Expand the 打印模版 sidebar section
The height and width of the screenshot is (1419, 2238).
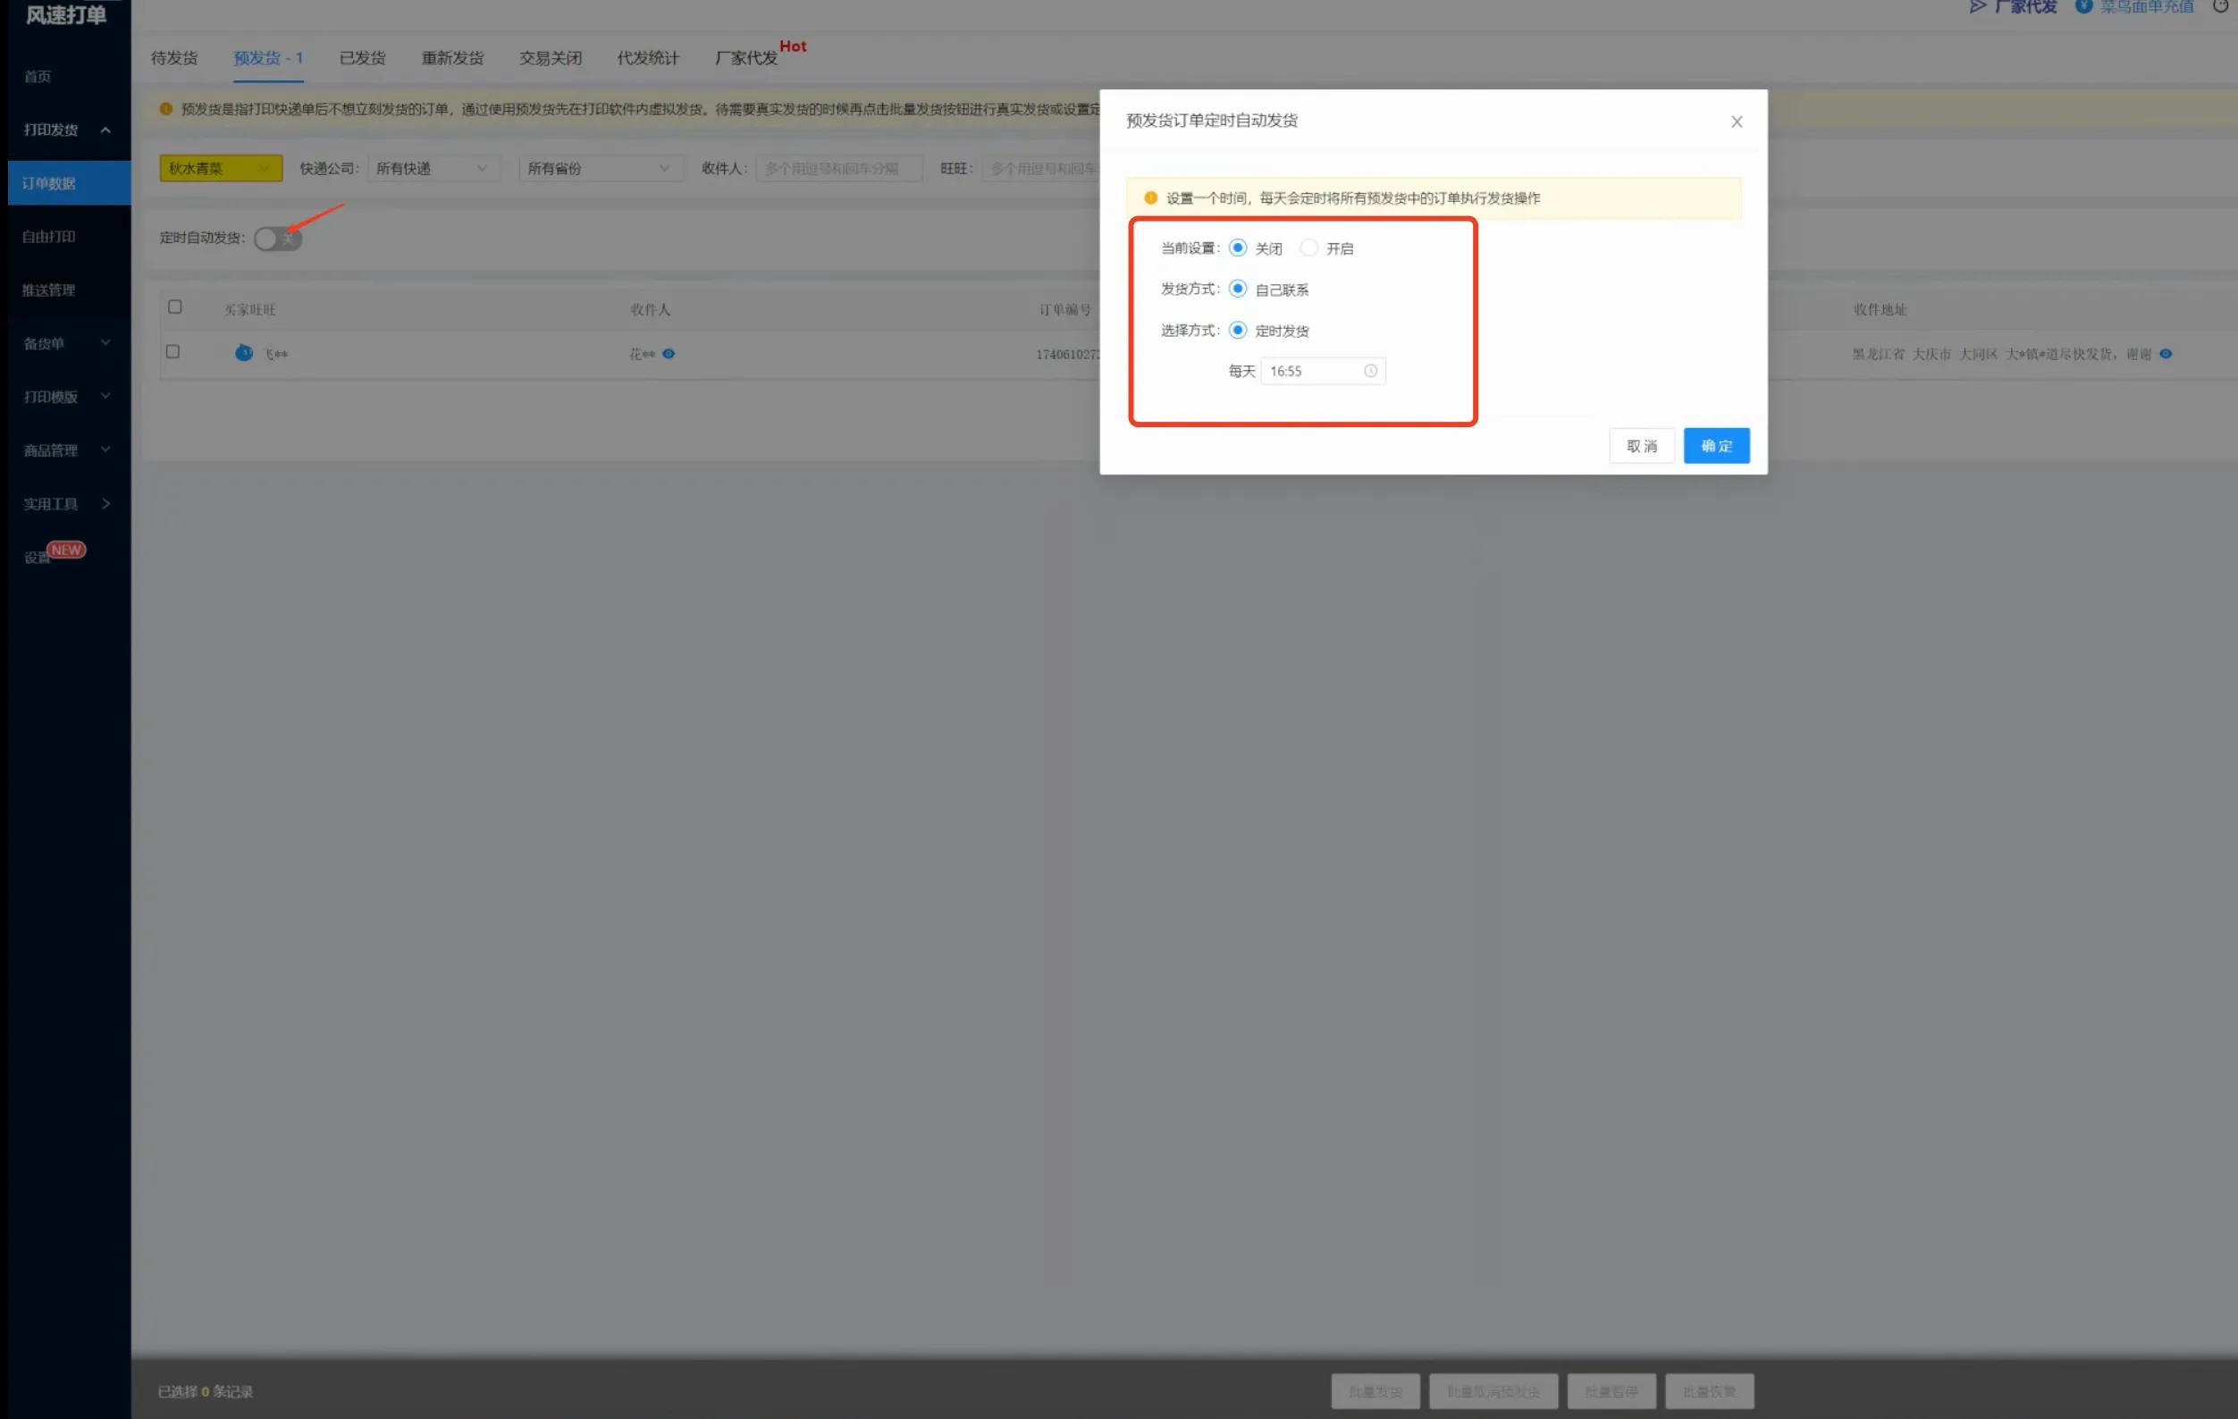69,397
